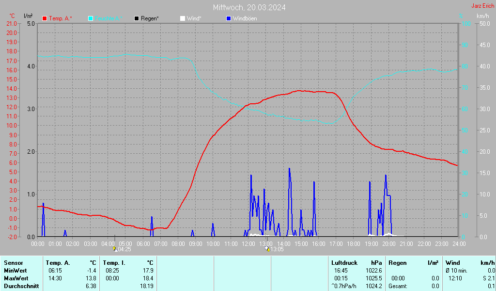Click the date title Mittwoch, 20.03.2024

click(x=249, y=7)
